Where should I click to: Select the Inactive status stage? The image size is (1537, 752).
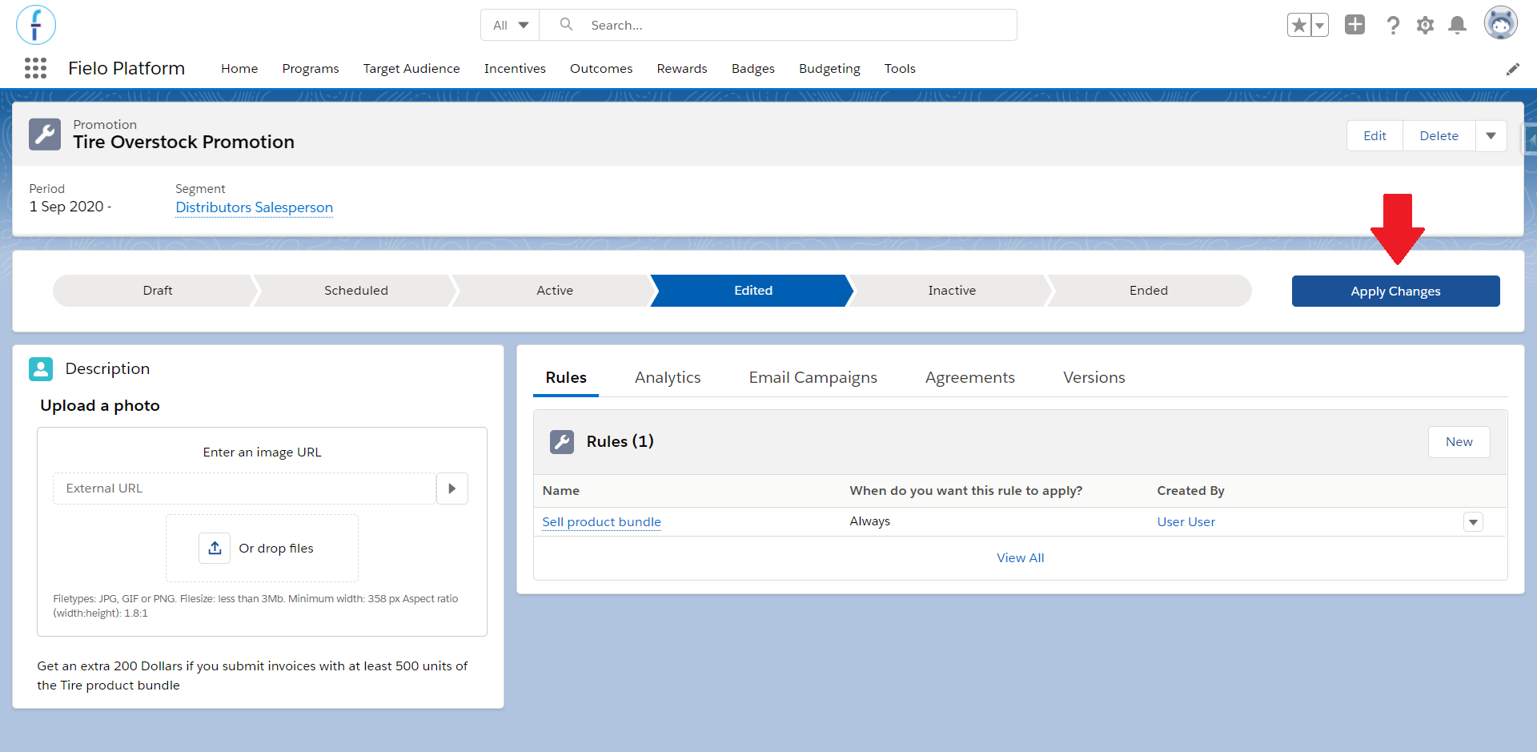[x=951, y=291]
